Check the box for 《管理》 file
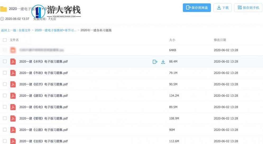The image size is (263, 144). click(x=5, y=118)
